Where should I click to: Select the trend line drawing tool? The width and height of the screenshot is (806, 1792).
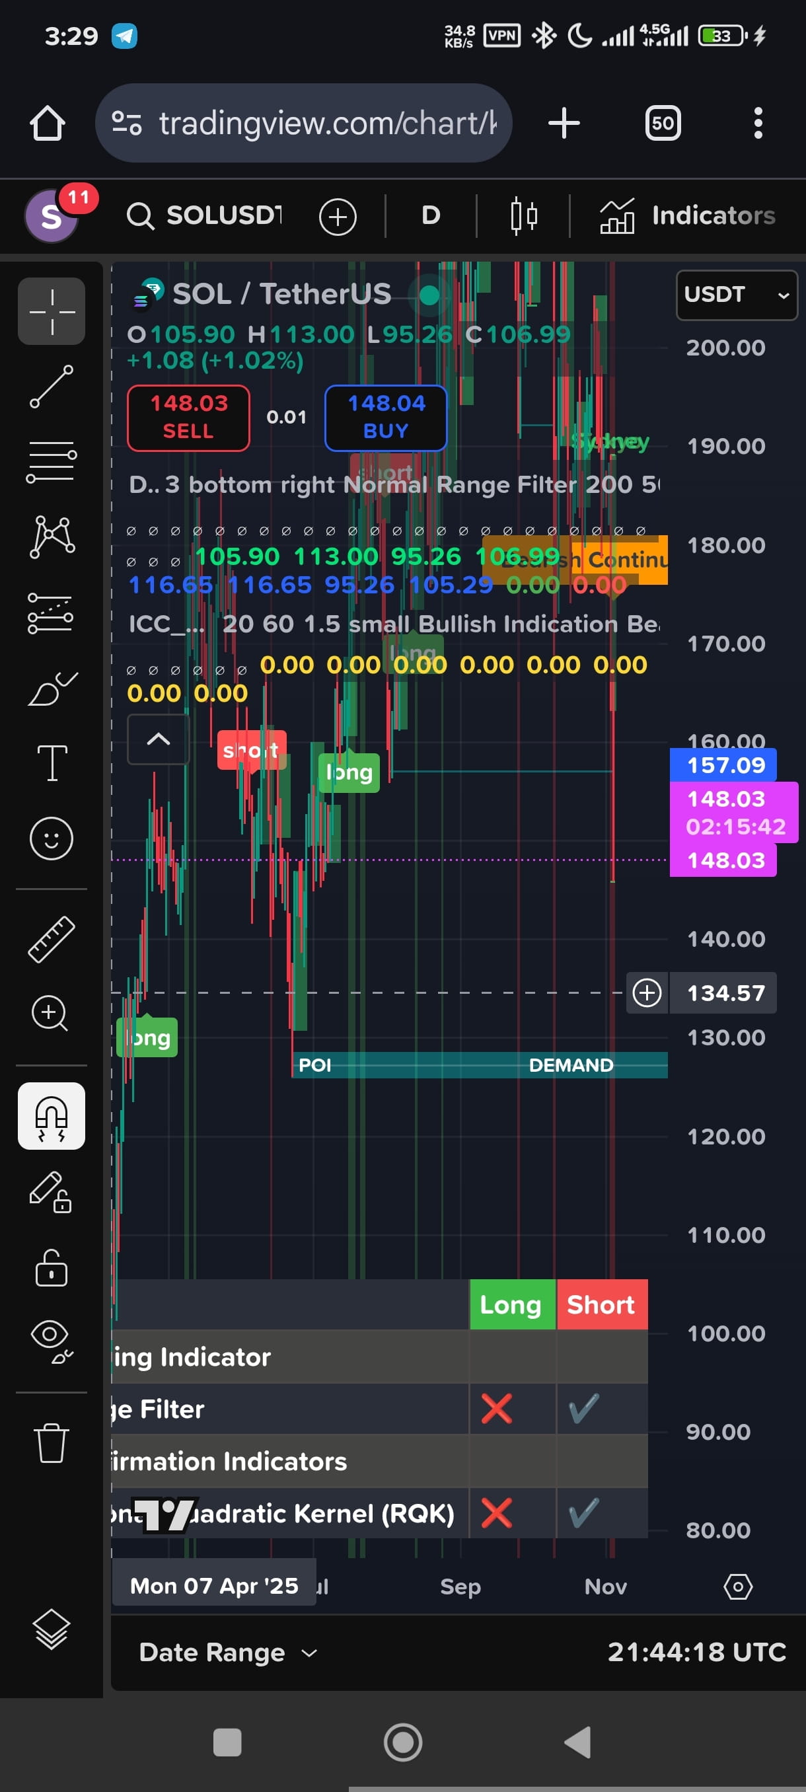click(52, 387)
